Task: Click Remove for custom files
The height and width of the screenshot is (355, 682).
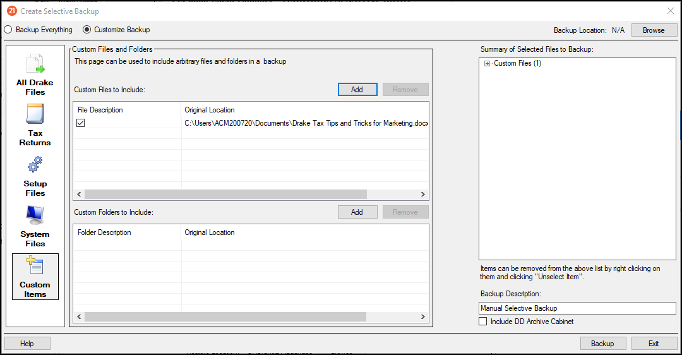Action: (405, 90)
